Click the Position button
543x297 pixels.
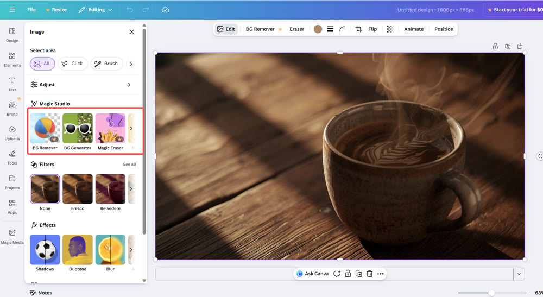444,29
